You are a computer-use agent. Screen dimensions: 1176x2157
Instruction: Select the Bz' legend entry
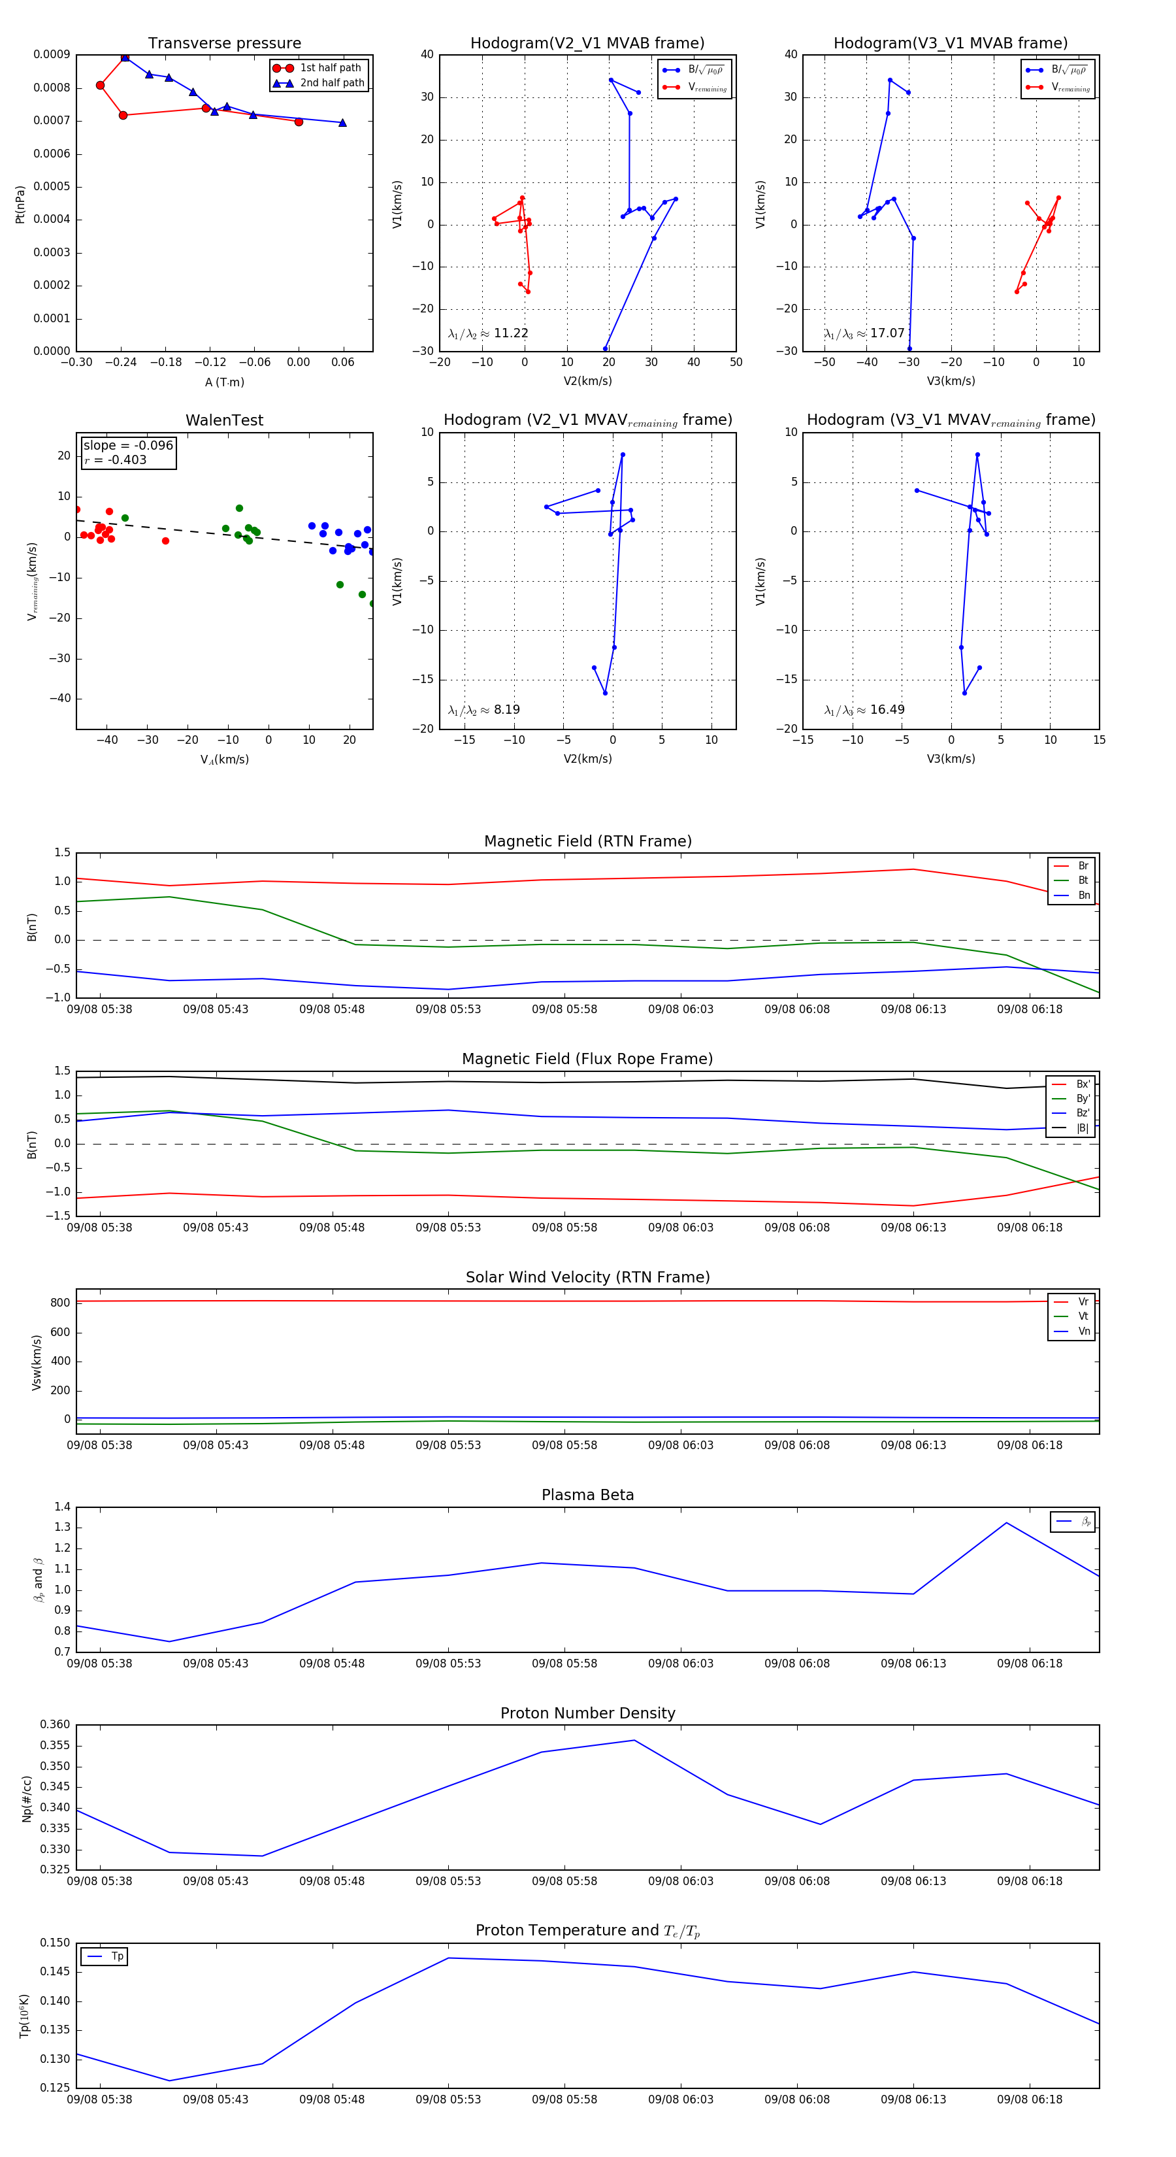(x=1071, y=1113)
